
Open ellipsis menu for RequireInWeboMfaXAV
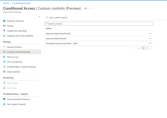click(x=150, y=39)
